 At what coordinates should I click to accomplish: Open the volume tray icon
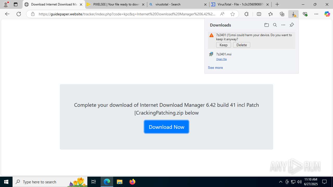[x=299, y=182]
